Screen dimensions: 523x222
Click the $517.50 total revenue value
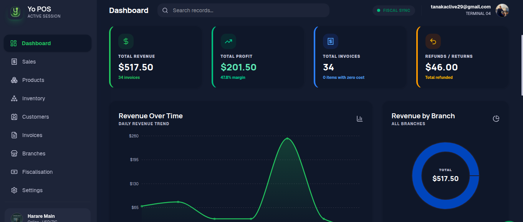(x=136, y=67)
